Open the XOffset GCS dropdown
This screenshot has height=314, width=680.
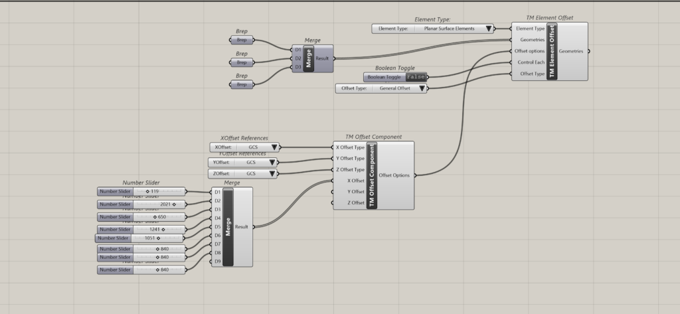pyautogui.click(x=273, y=147)
